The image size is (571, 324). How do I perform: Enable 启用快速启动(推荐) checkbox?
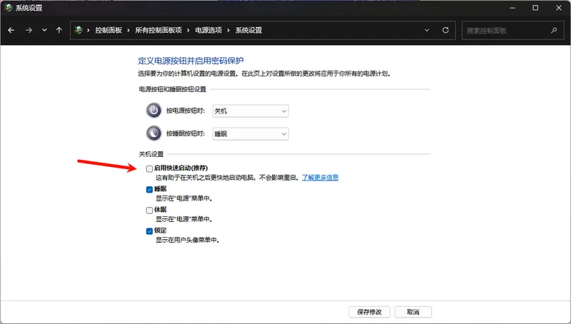coord(149,168)
